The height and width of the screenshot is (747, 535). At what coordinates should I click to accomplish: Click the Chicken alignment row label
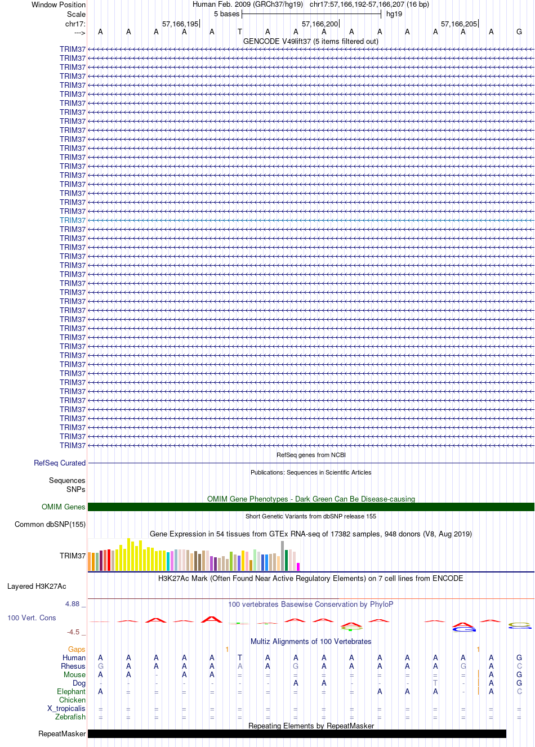(x=73, y=700)
